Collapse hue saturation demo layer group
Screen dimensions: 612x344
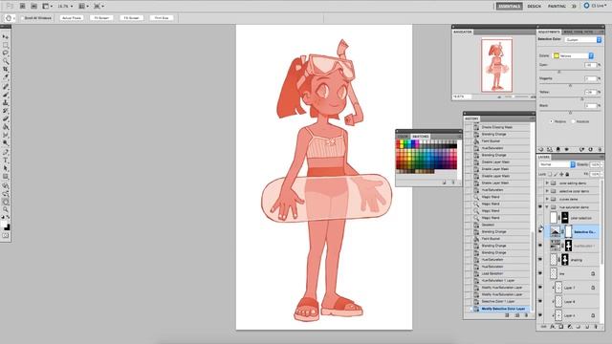click(547, 207)
